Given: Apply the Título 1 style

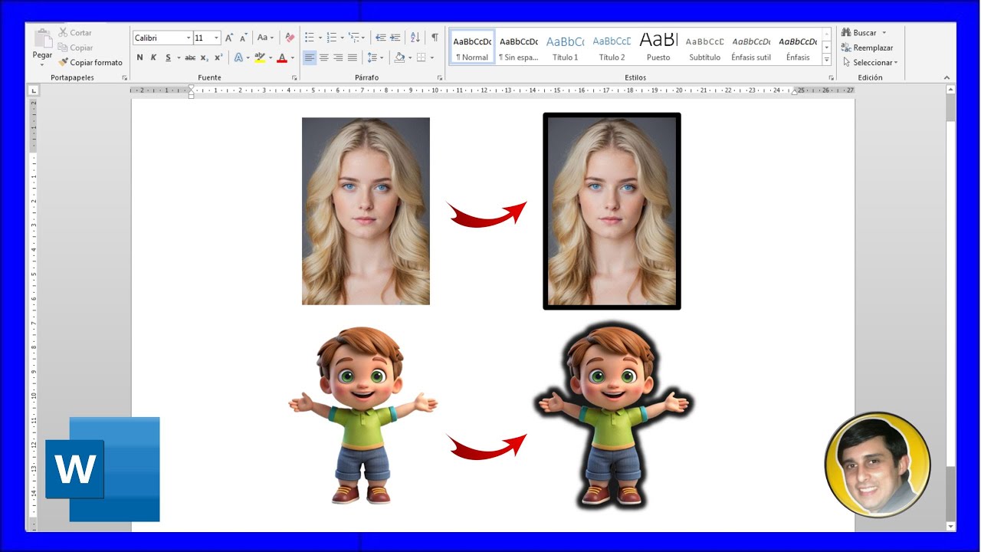Looking at the screenshot, I should [x=565, y=48].
